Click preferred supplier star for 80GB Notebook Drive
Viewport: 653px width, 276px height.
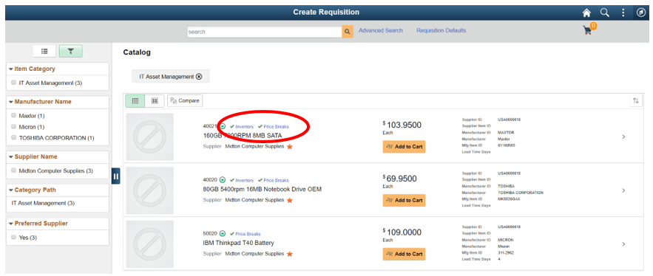pos(290,200)
